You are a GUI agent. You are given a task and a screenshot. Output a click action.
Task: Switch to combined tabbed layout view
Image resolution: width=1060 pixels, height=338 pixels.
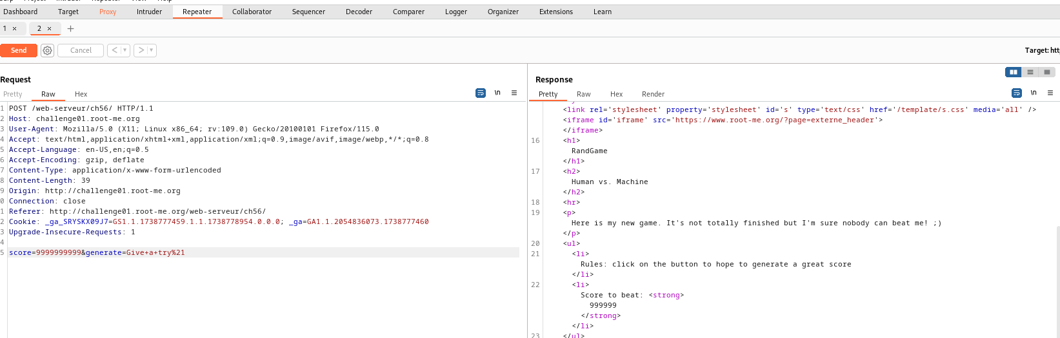click(x=1047, y=72)
